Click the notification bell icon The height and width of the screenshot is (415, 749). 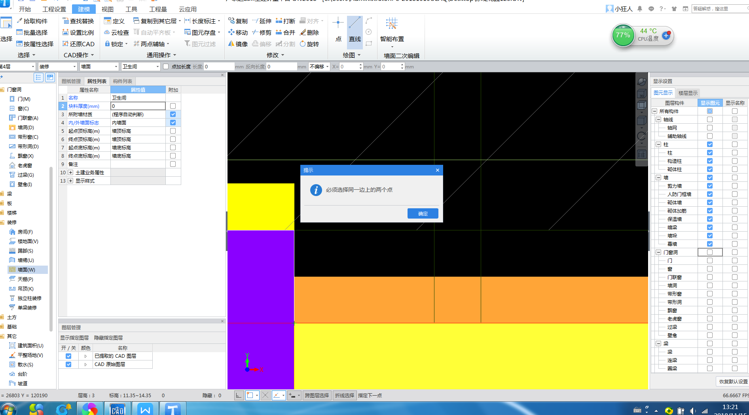(640, 9)
